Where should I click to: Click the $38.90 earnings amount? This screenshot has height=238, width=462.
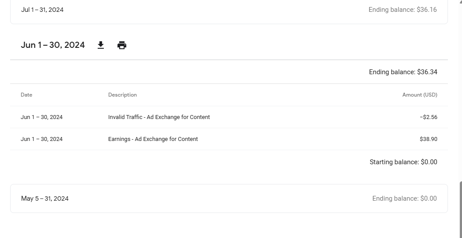point(429,139)
